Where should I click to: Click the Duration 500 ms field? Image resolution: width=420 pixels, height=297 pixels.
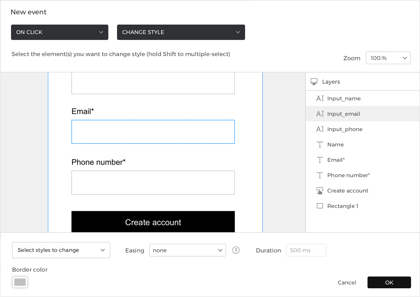pyautogui.click(x=306, y=250)
